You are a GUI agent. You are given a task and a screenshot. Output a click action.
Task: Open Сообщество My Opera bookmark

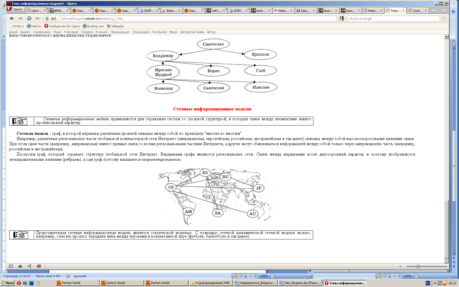click(x=62, y=26)
